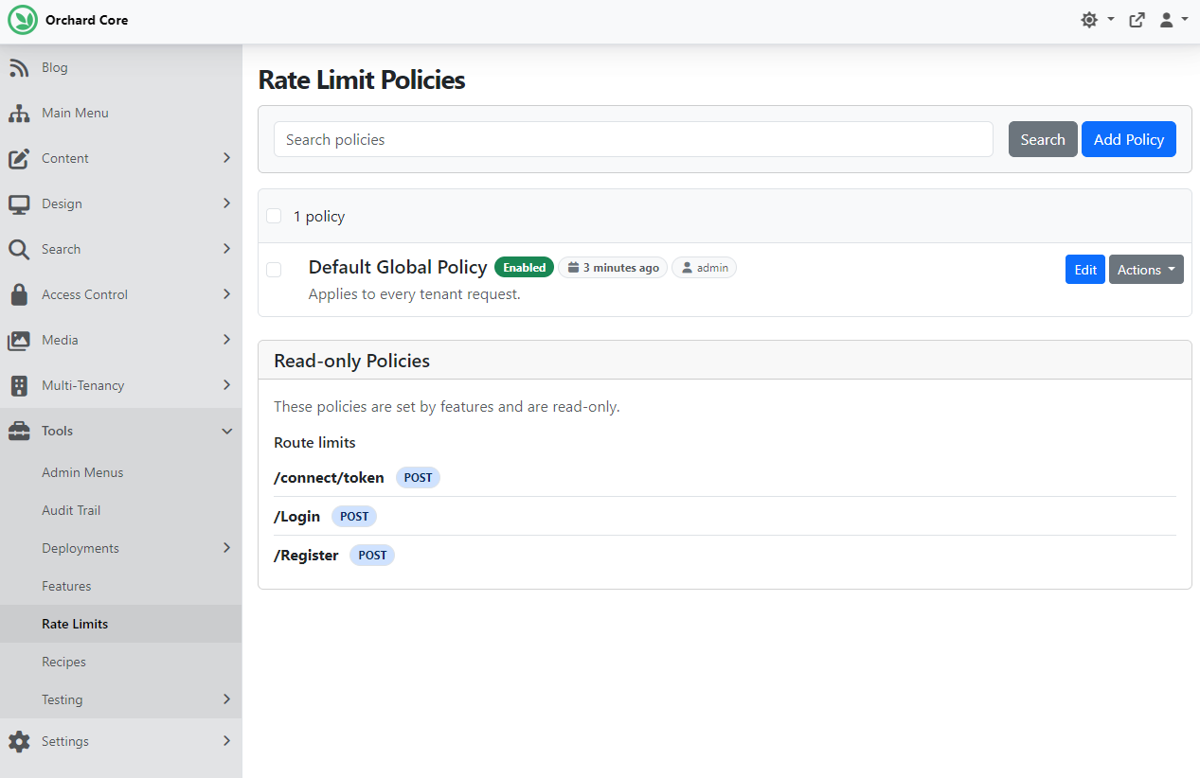Viewport: 1200px width, 778px height.
Task: Click the /connect/token route text
Action: tap(329, 478)
